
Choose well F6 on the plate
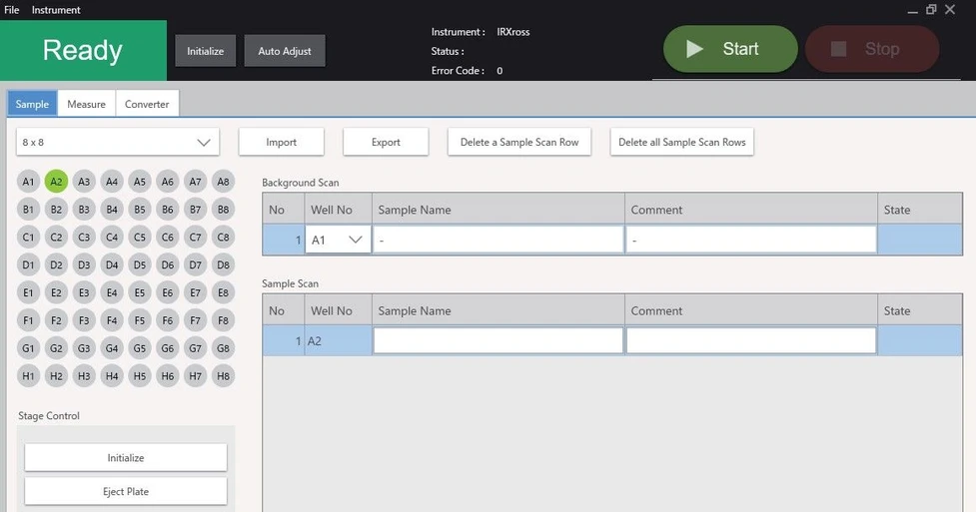click(x=168, y=321)
